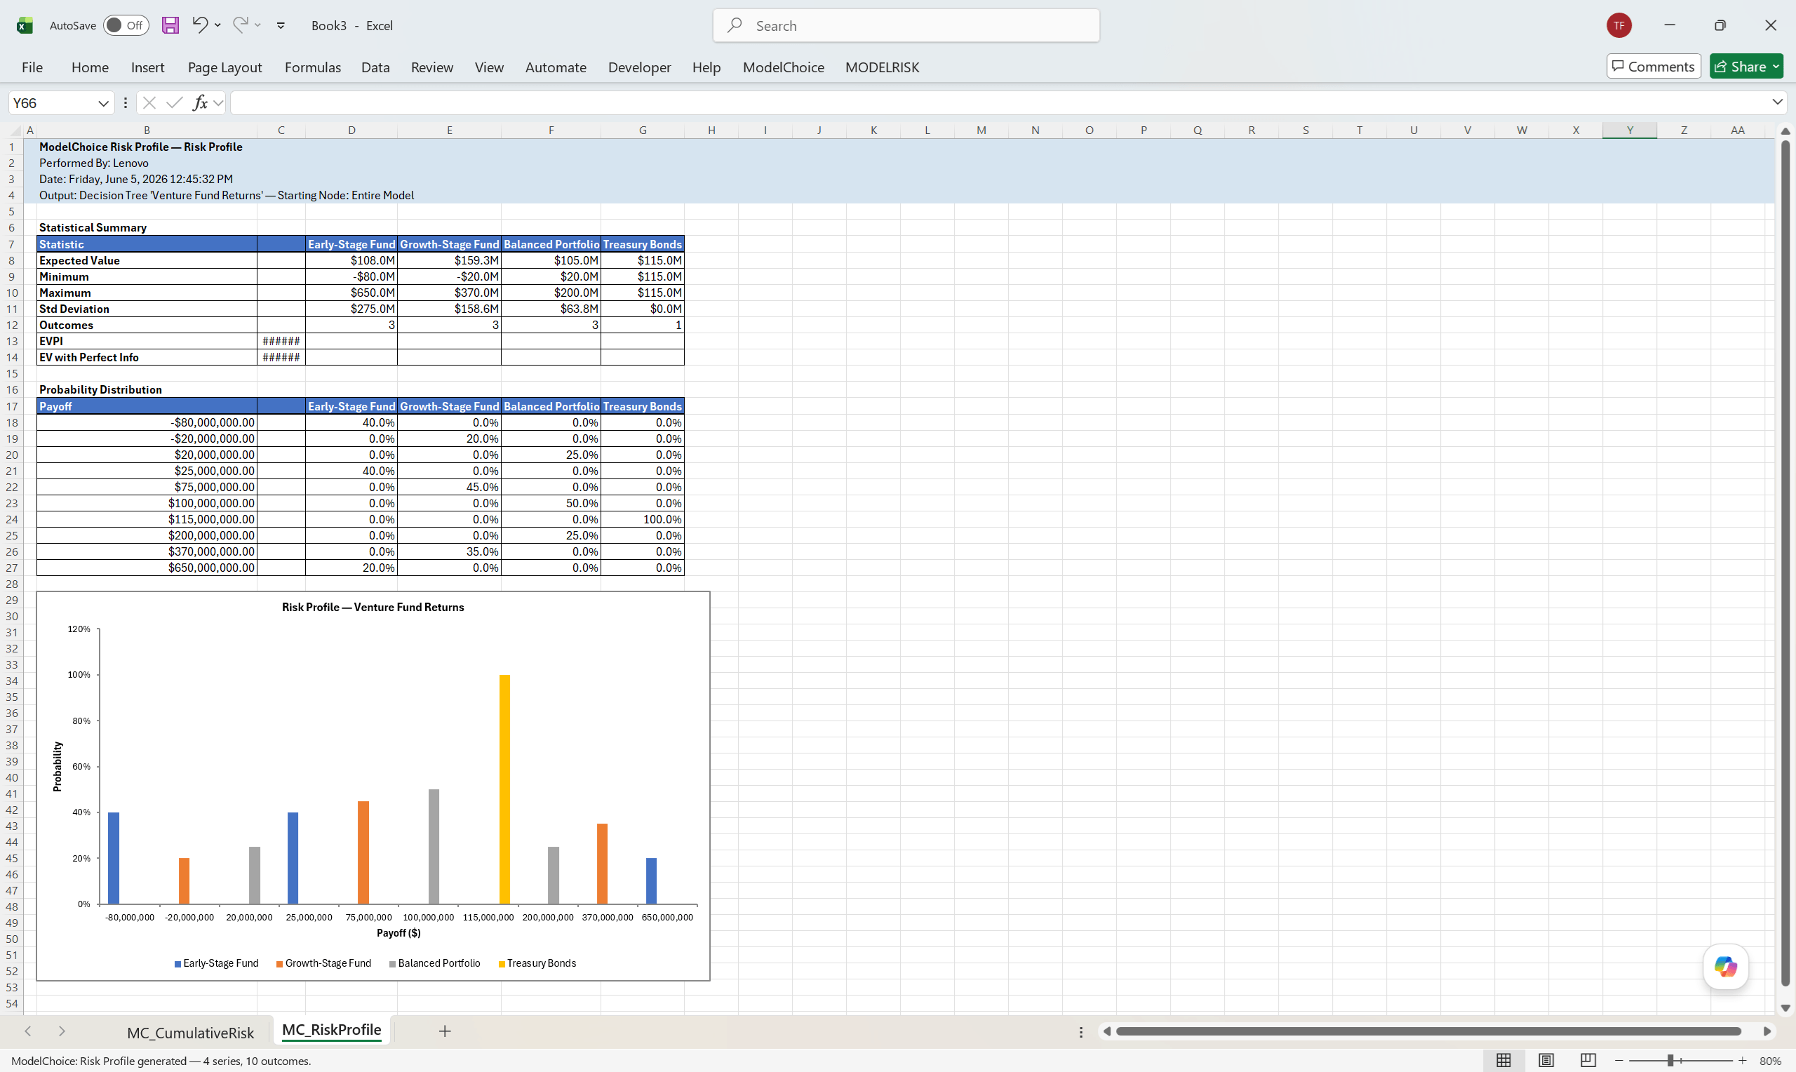
Task: Open the Review tab
Action: (432, 67)
